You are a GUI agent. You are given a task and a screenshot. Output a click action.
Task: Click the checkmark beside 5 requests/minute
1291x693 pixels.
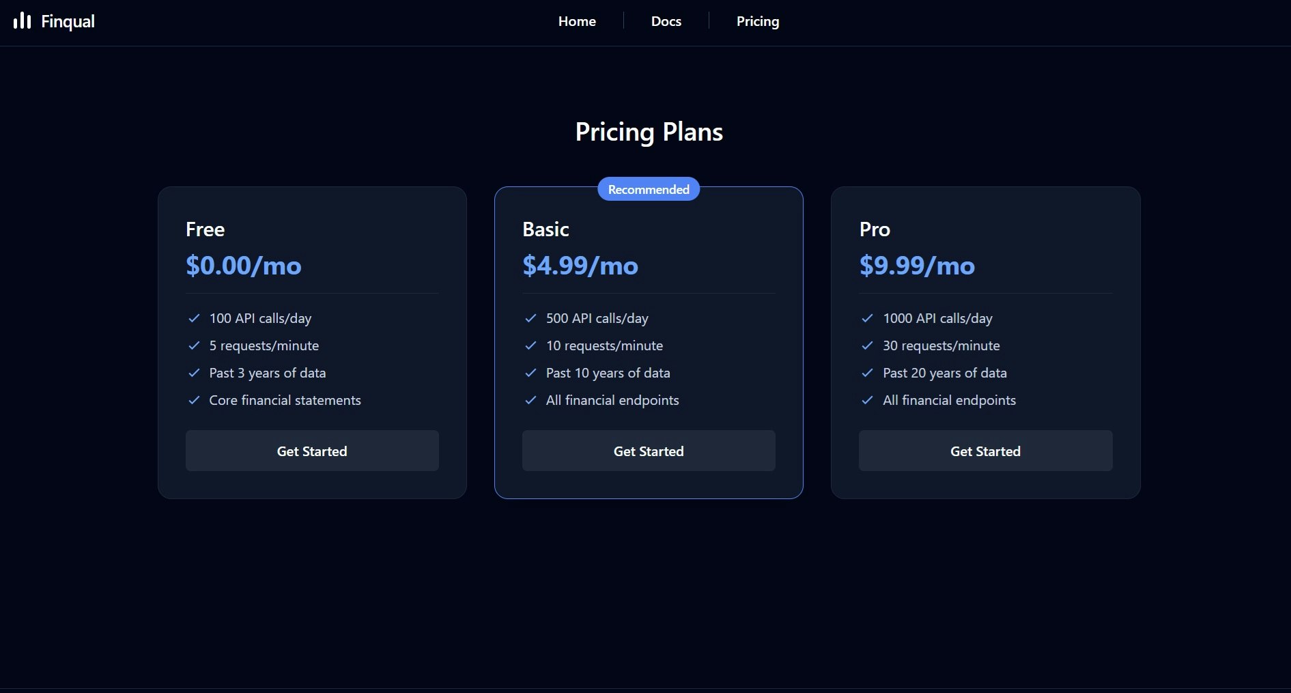coord(193,345)
